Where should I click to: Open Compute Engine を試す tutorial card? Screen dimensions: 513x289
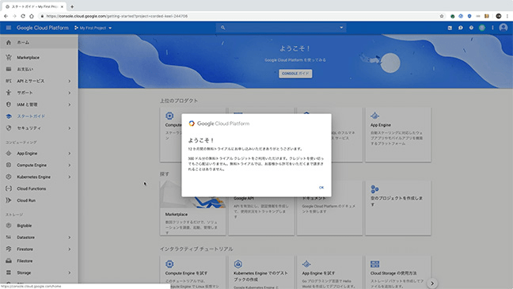click(192, 272)
